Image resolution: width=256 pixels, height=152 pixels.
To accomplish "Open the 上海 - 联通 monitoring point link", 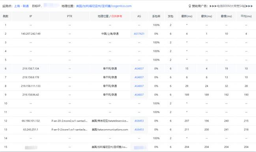I will point(21,6).
